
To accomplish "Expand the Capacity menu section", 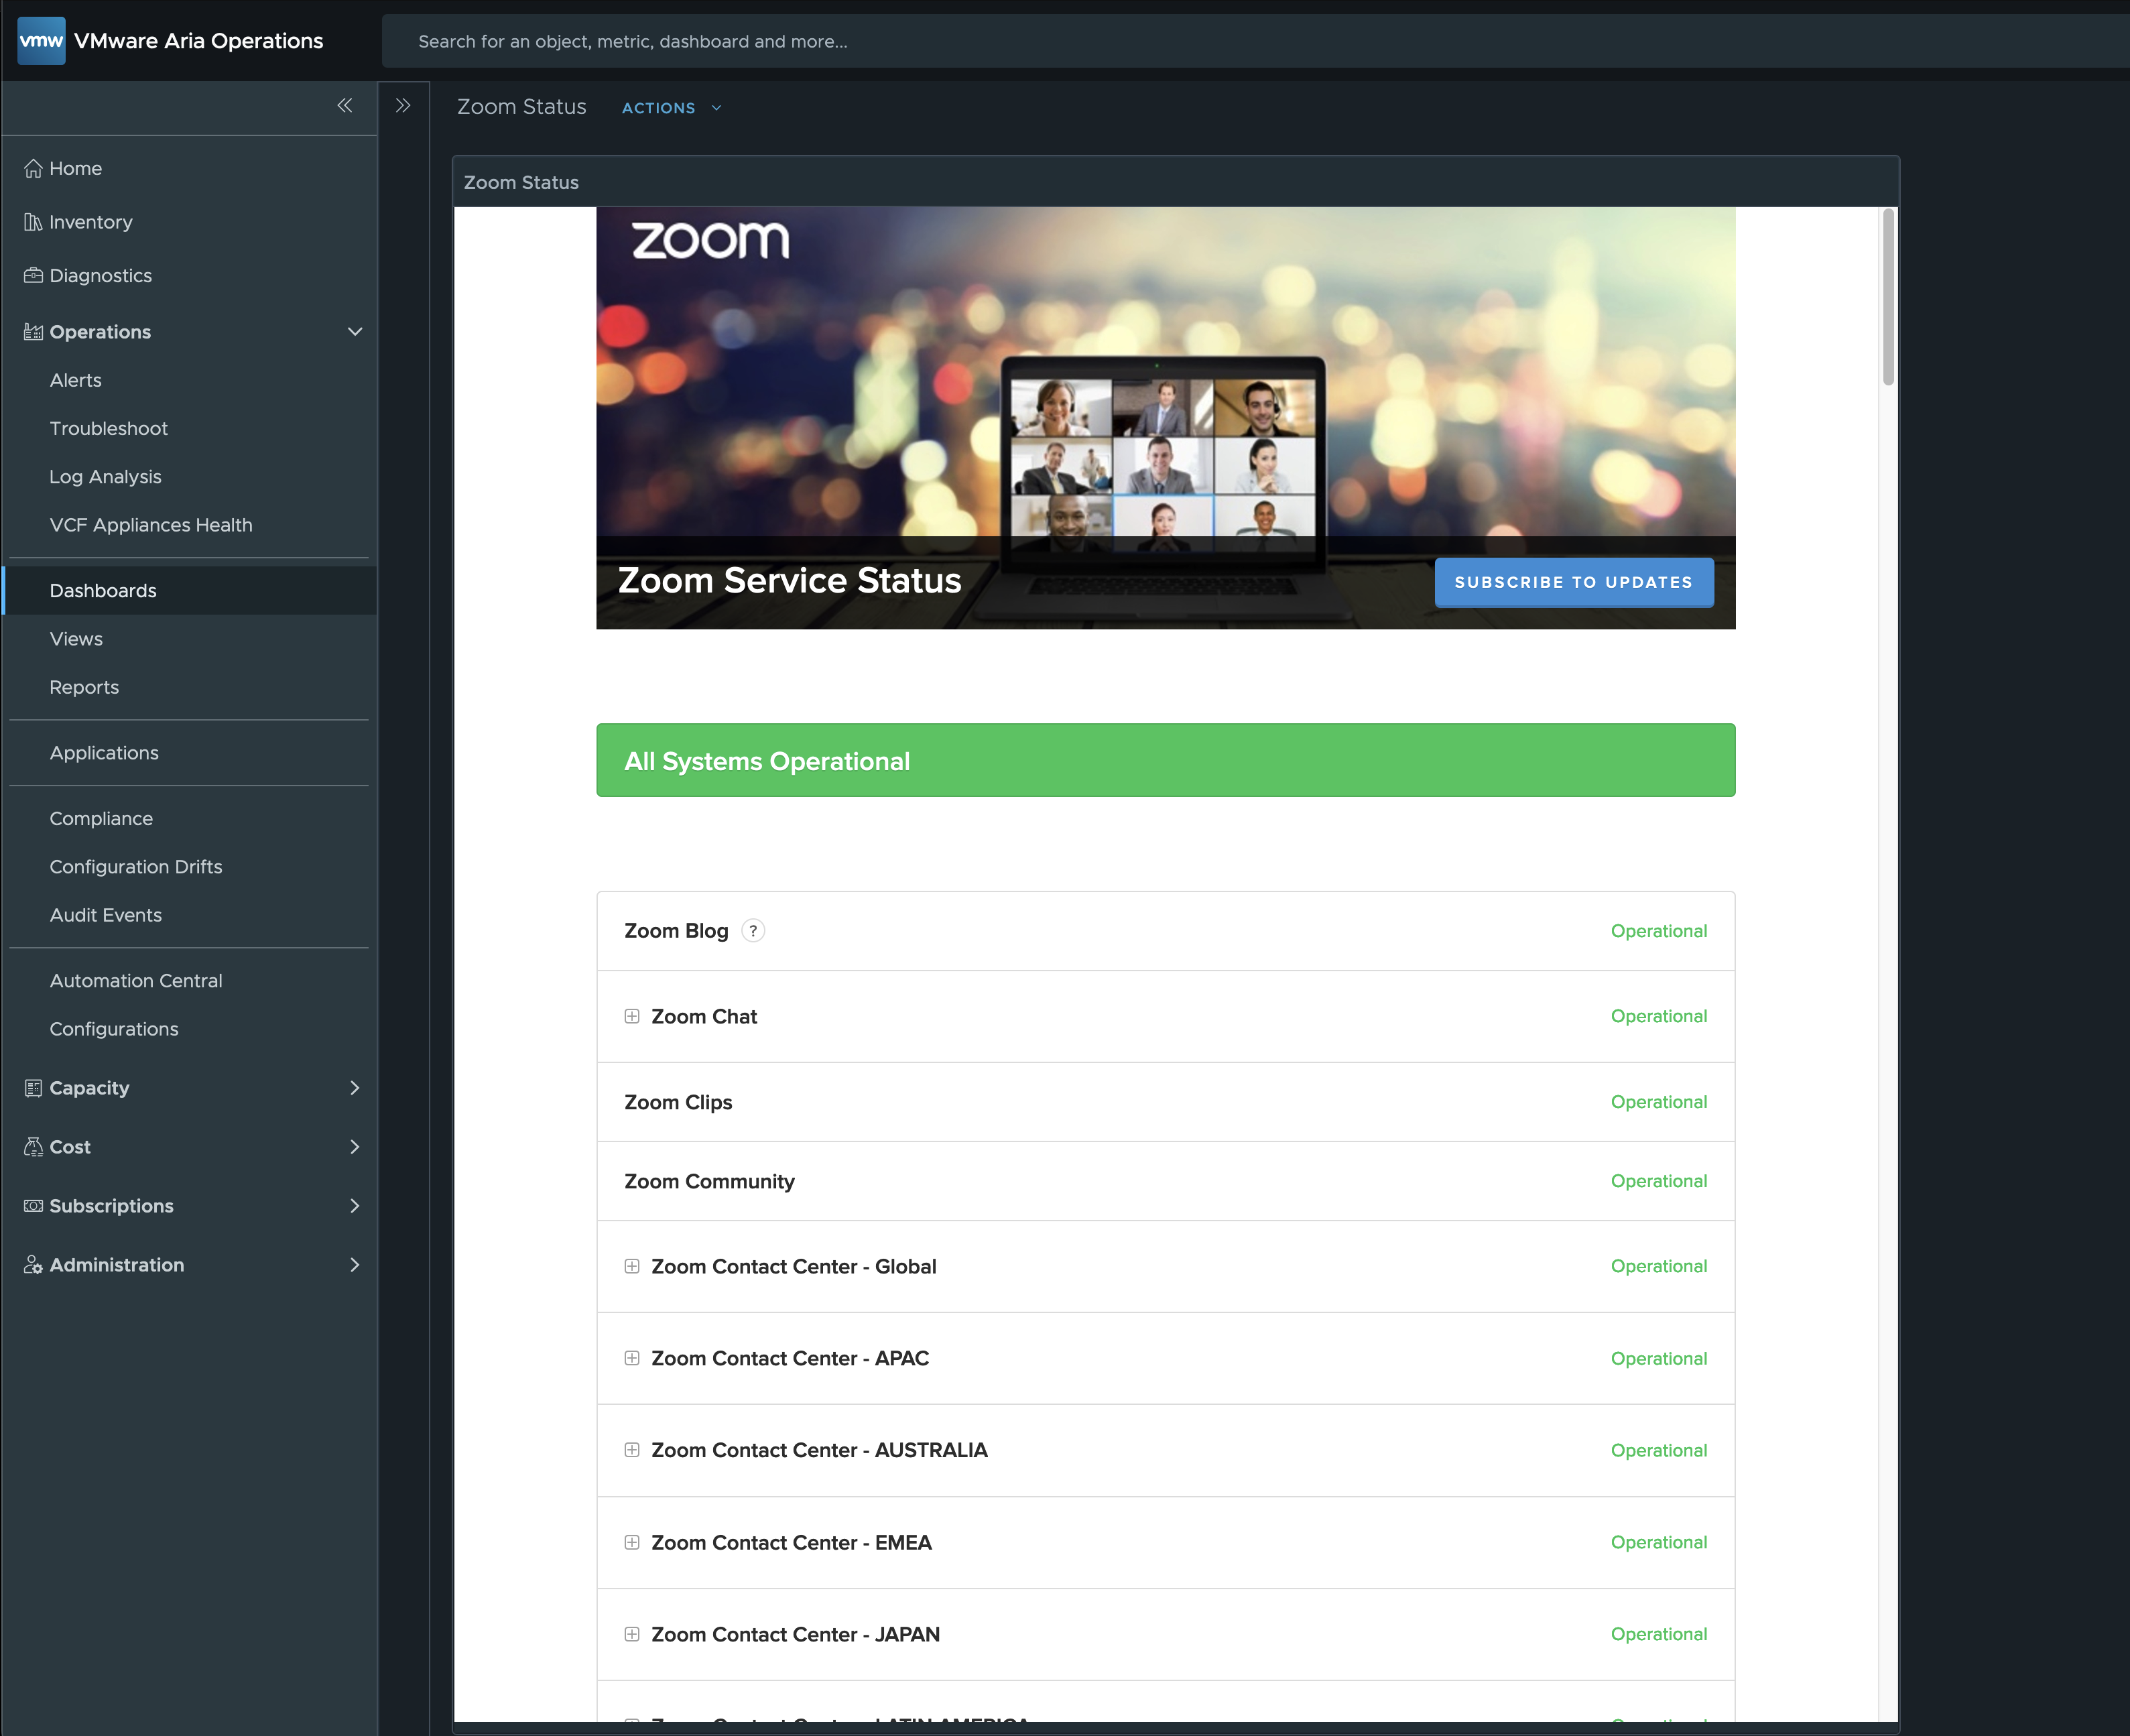I will (x=354, y=1088).
